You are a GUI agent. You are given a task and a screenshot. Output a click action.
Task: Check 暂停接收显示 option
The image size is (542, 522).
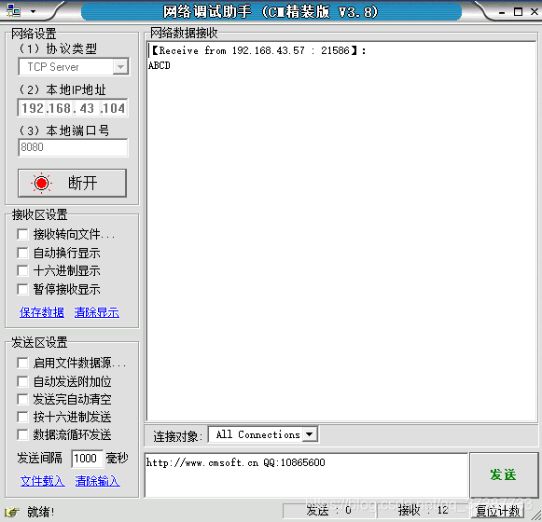(x=22, y=289)
